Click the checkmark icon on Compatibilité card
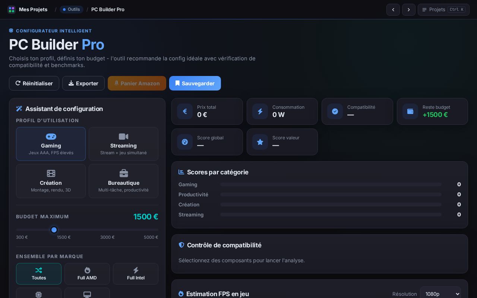The image size is (477, 298). (335, 111)
